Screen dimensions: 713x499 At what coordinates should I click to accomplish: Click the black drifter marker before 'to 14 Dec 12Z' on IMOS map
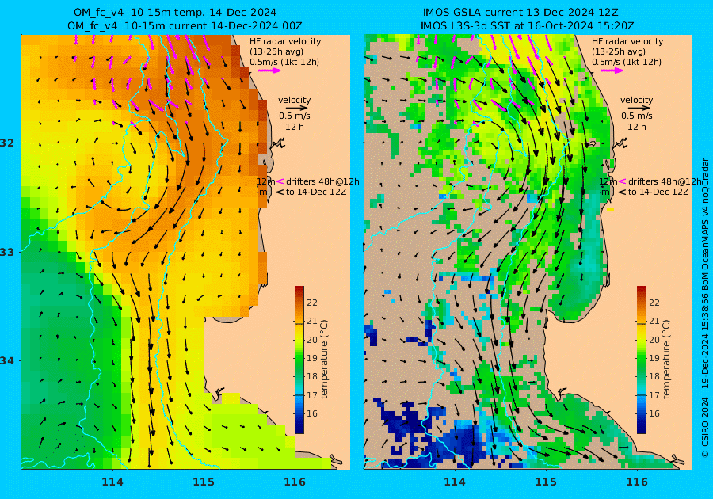click(622, 192)
